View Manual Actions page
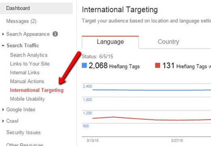The height and width of the screenshot is (146, 211). [27, 82]
